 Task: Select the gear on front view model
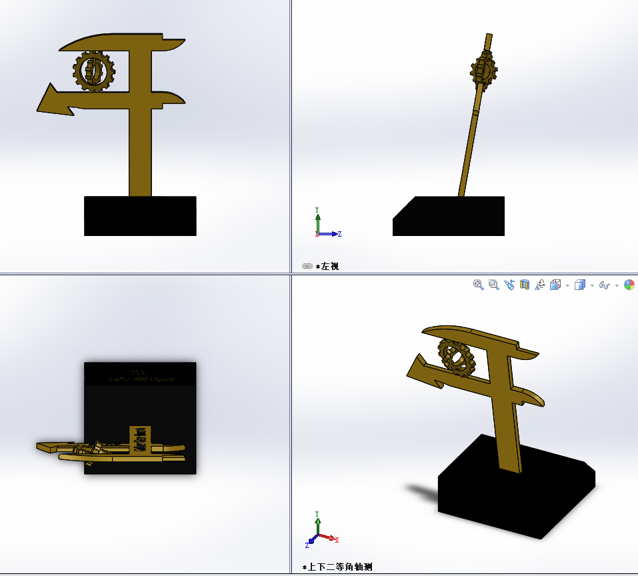[94, 71]
